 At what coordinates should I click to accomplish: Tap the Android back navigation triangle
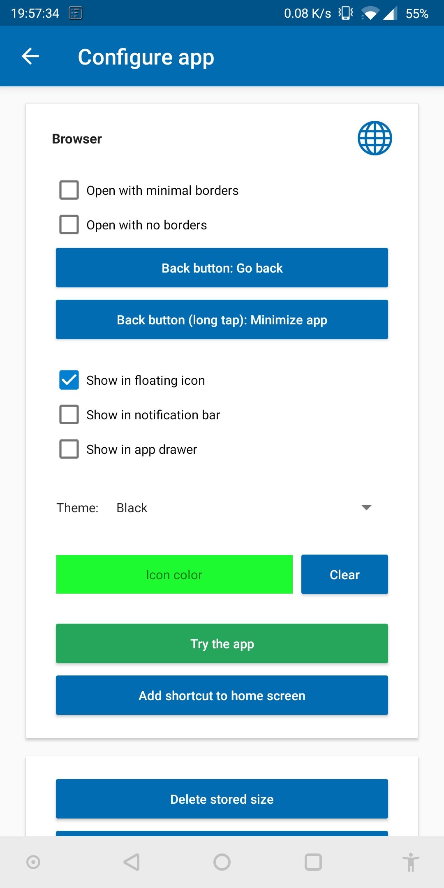click(x=132, y=862)
